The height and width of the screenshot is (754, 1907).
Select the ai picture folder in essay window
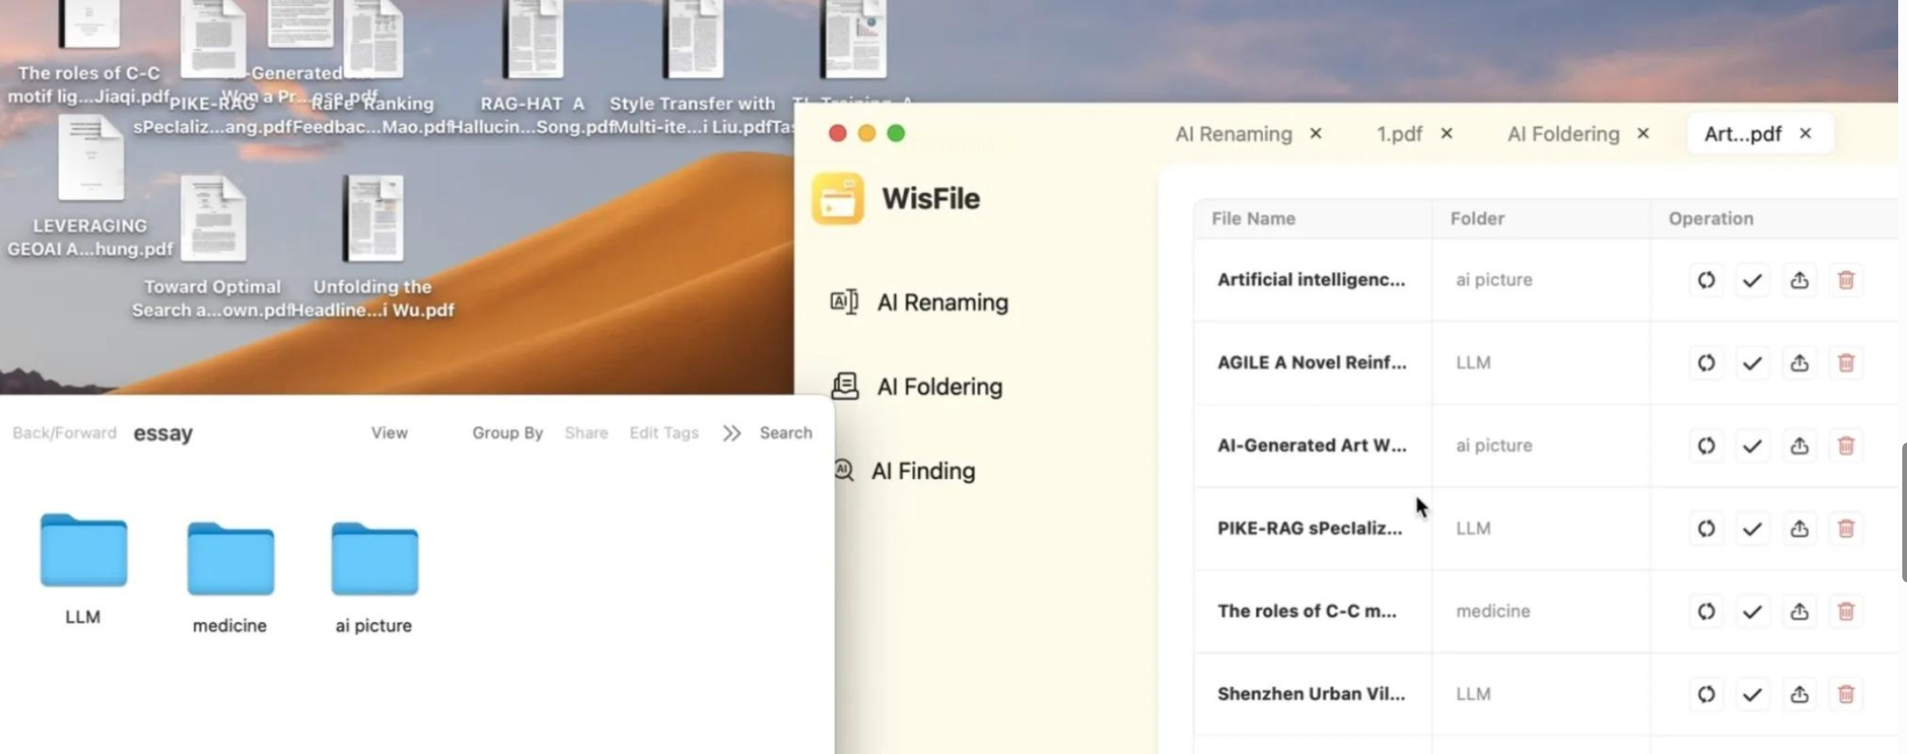pyautogui.click(x=374, y=577)
